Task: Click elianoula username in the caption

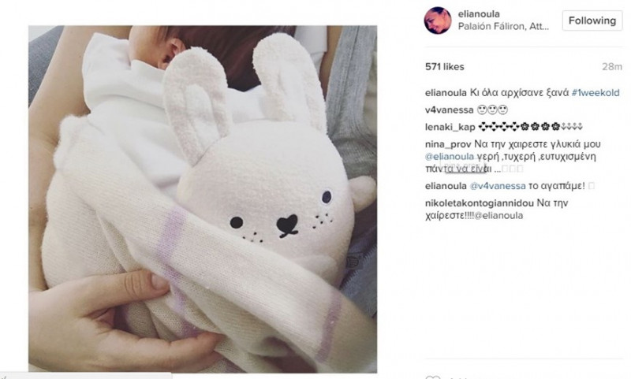Action: click(446, 93)
